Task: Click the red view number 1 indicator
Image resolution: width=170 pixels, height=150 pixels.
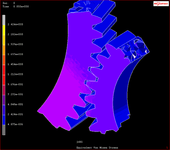Action: pos(167,148)
